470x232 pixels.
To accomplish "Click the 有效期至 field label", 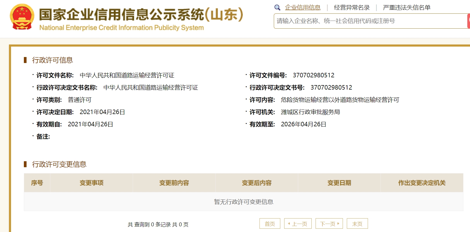I will pyautogui.click(x=262, y=124).
